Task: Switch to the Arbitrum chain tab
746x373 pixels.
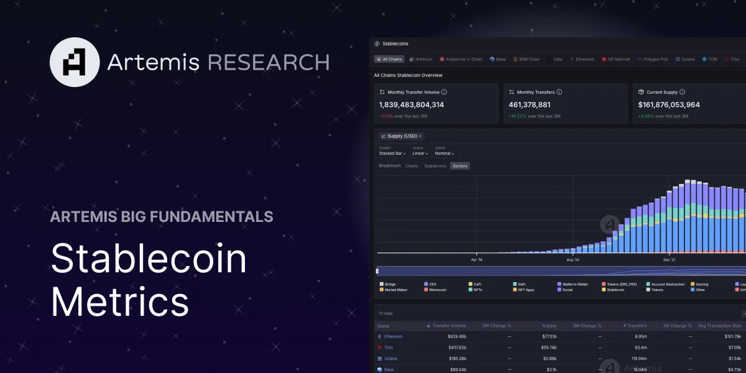Action: click(x=420, y=59)
